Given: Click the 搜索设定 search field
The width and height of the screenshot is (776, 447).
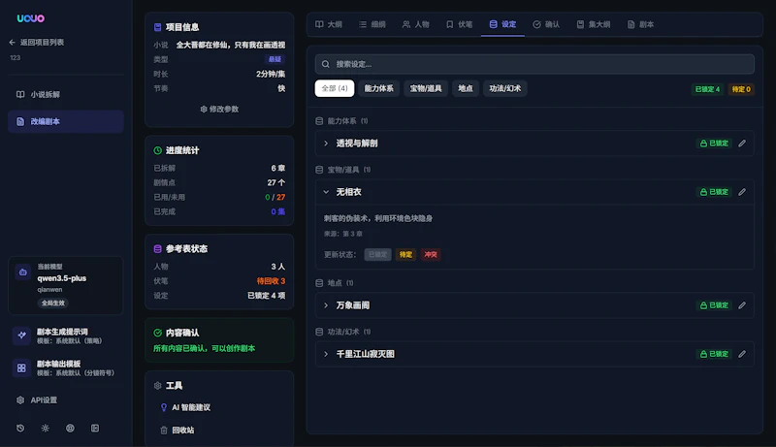Looking at the screenshot, I should tap(534, 64).
